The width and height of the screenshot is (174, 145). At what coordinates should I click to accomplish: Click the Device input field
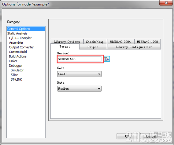pyautogui.click(x=79, y=59)
